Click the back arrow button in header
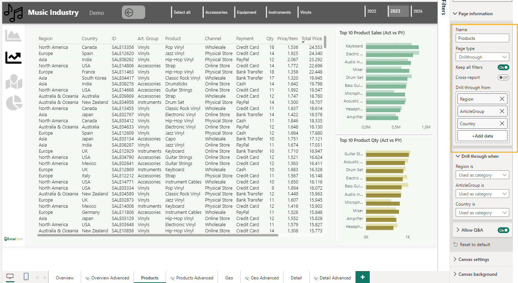The width and height of the screenshot is (518, 283). (133, 13)
